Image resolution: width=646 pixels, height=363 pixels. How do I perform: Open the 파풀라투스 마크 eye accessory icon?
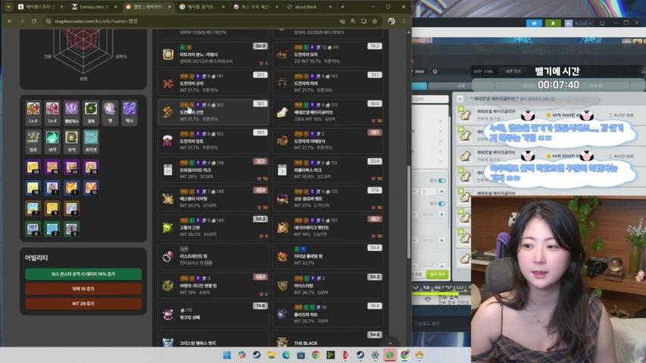coord(282,170)
